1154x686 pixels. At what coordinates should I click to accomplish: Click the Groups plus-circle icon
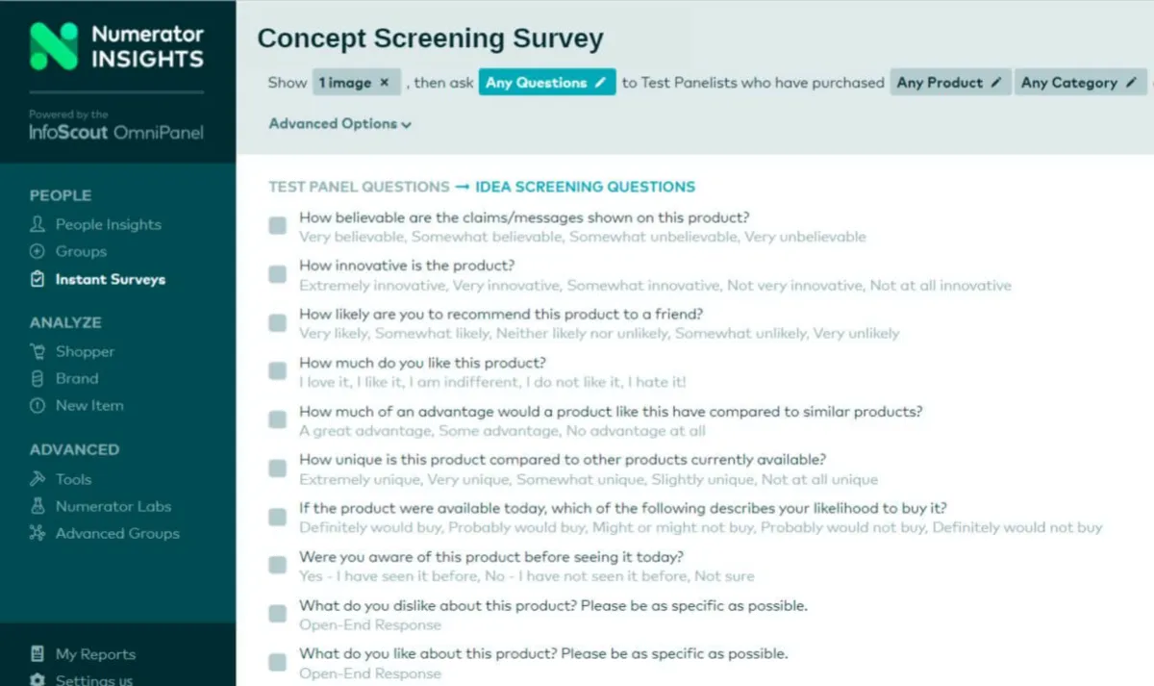[38, 251]
